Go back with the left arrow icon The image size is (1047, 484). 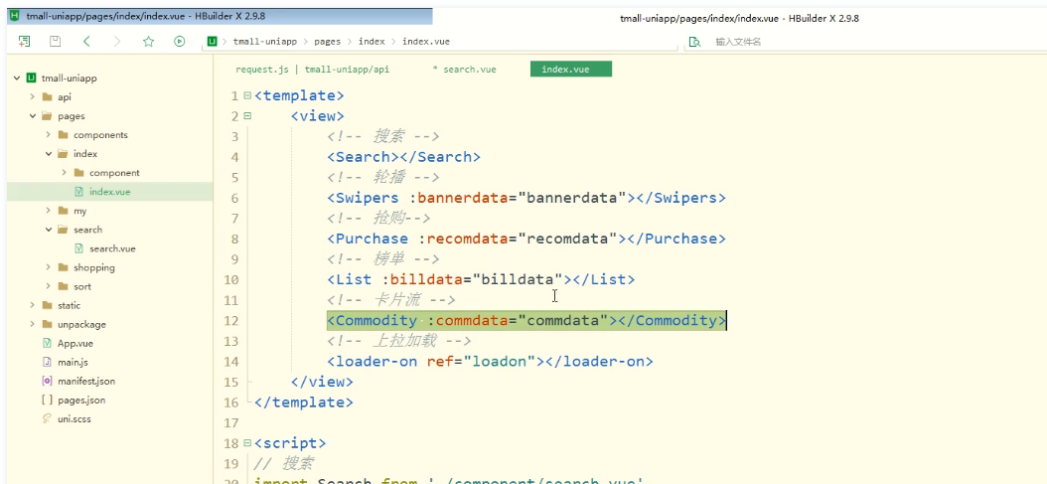(x=86, y=42)
